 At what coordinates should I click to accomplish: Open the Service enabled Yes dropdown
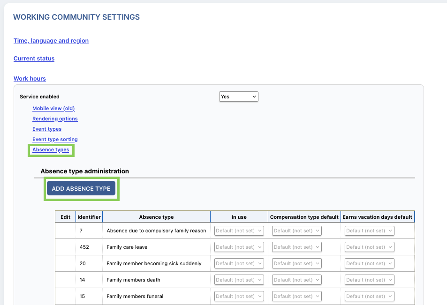239,97
